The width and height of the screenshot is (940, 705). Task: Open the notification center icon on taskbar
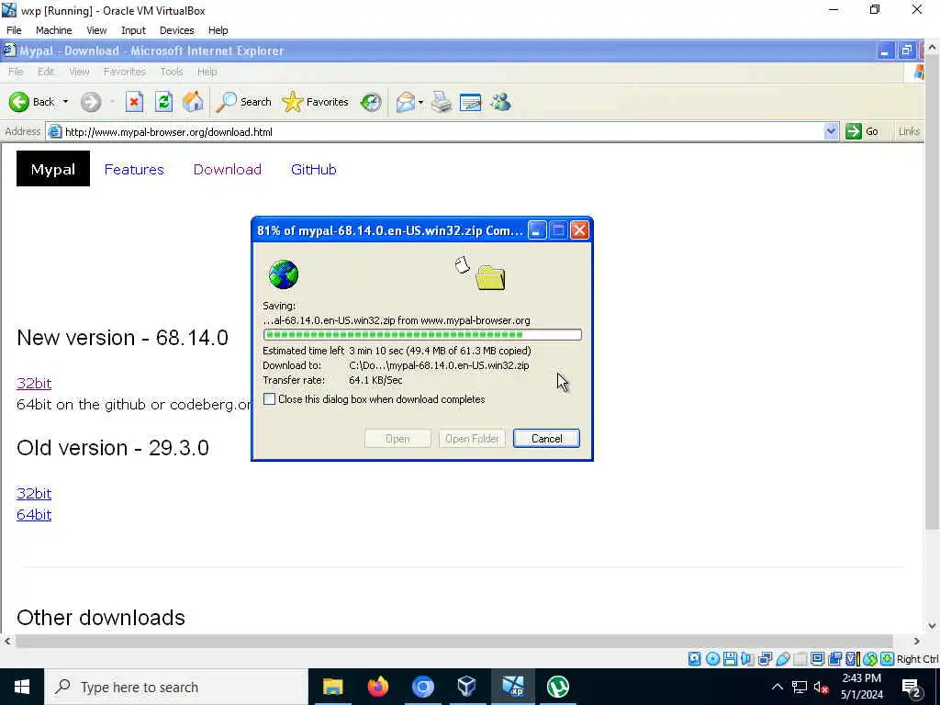pyautogui.click(x=912, y=687)
